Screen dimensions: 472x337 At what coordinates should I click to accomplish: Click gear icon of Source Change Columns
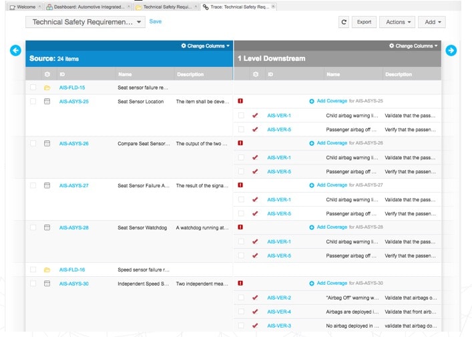tap(184, 45)
